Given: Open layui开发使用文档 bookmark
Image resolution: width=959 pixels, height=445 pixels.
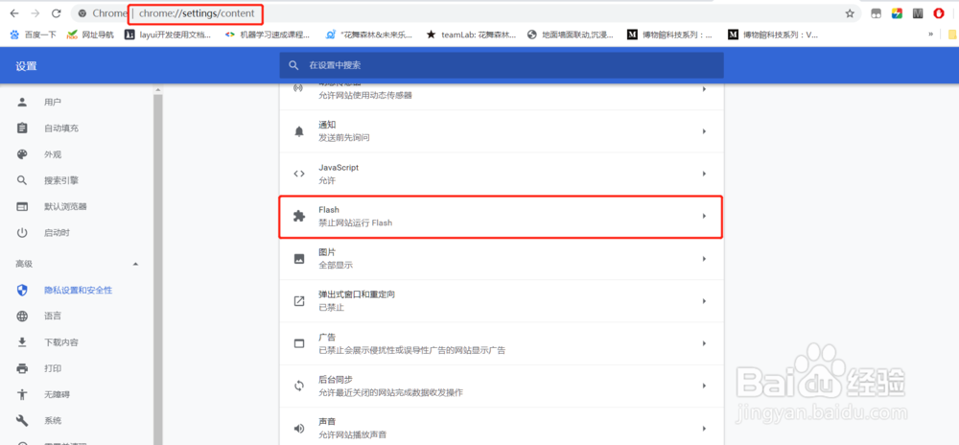Looking at the screenshot, I should click(x=168, y=35).
